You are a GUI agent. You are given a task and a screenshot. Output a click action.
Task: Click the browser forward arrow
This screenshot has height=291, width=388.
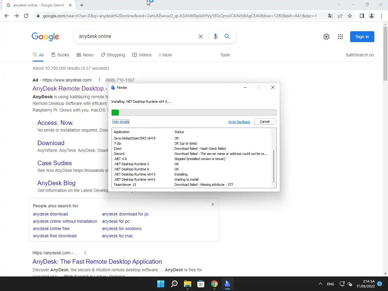tap(16, 16)
